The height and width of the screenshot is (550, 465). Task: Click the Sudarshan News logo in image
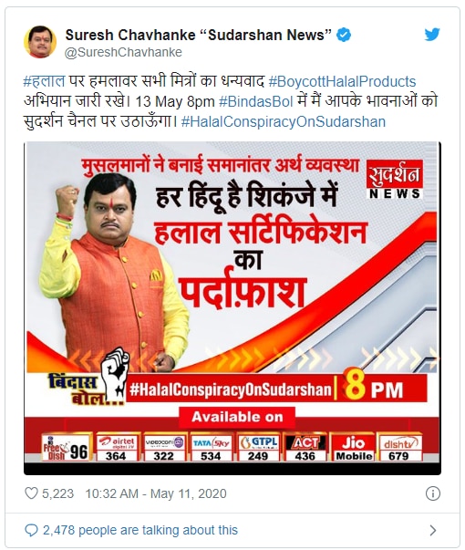point(395,180)
